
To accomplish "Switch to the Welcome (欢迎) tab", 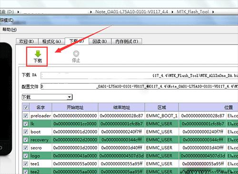I will click(27, 41).
